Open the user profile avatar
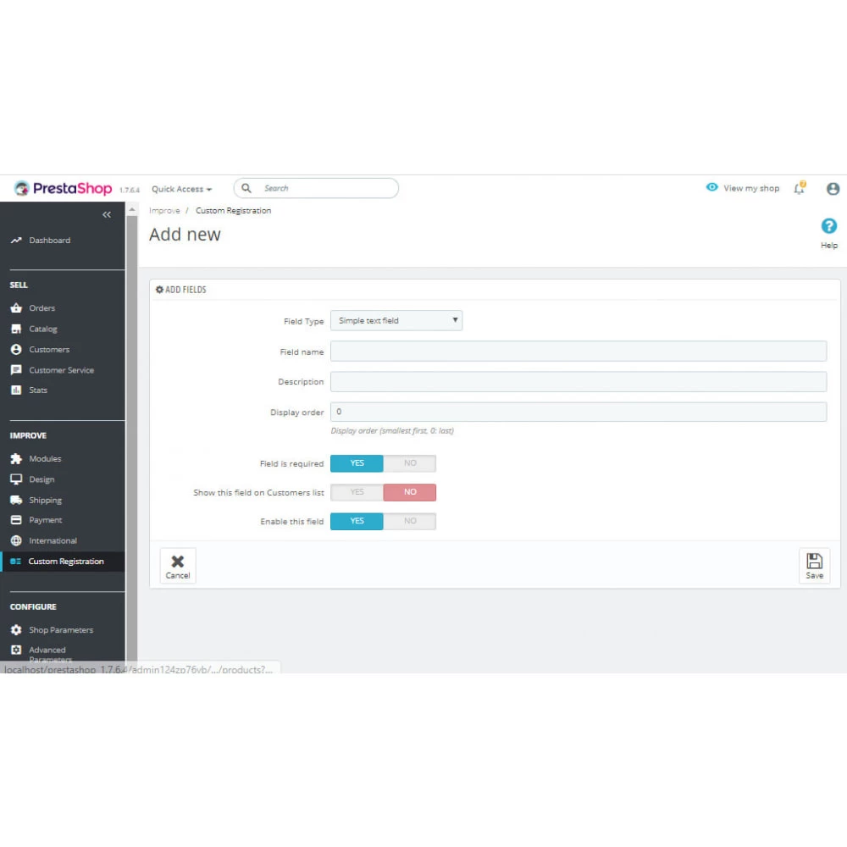 833,189
